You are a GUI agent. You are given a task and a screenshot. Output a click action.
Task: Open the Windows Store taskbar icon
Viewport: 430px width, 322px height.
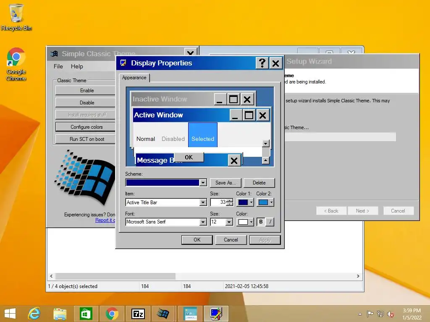click(x=86, y=314)
